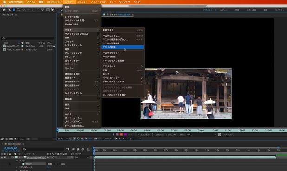Click the timeline timecode 0;00;00;00

[x=11, y=148]
